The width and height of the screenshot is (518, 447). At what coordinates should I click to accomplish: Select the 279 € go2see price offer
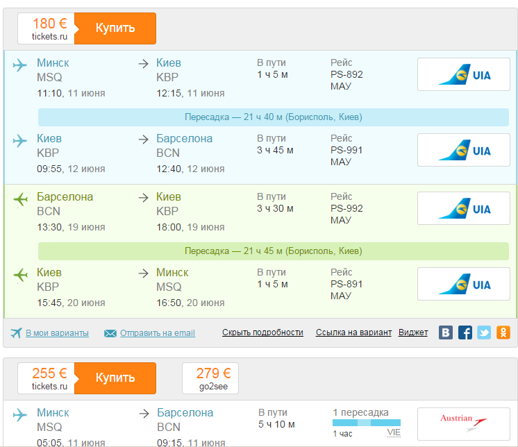pos(210,378)
